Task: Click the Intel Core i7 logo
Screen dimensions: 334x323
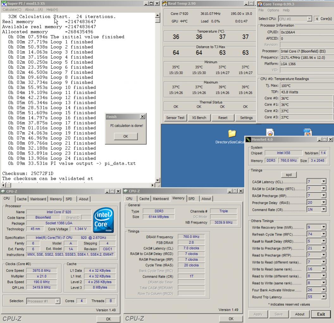Action: pos(104,220)
